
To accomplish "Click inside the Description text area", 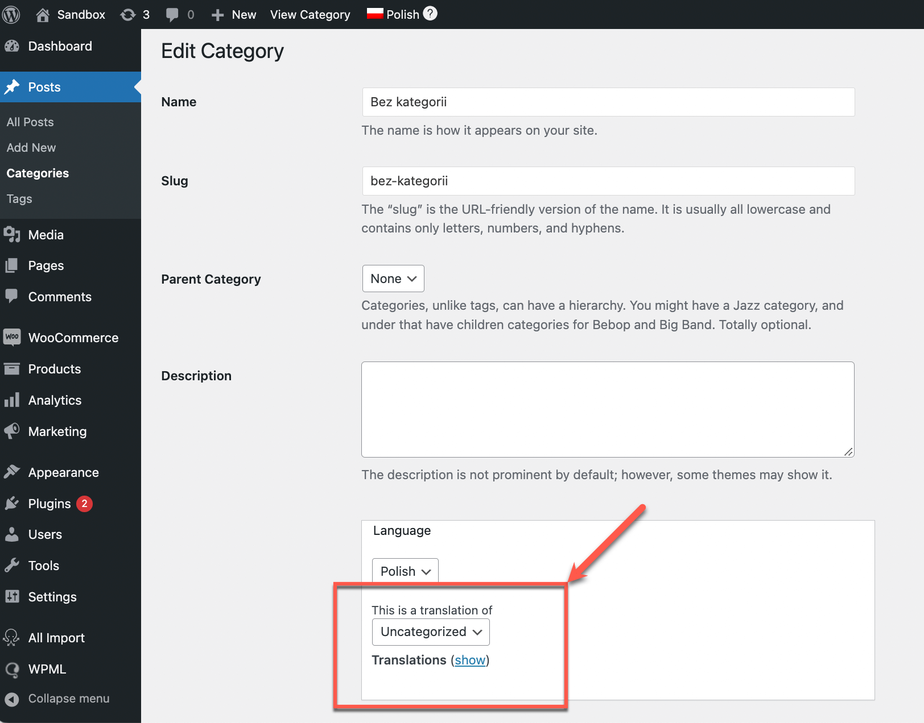I will tap(608, 409).
